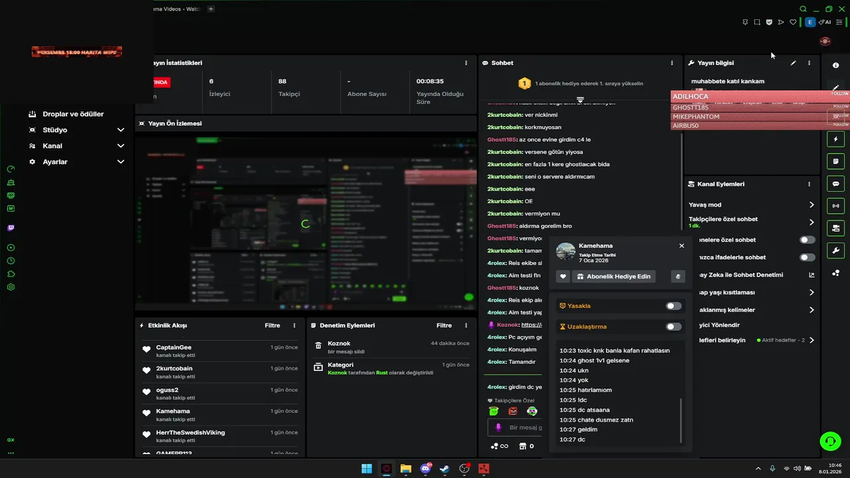Click the stream preview thumbnail
Viewport: 850px width, 478px height.
tap(305, 224)
